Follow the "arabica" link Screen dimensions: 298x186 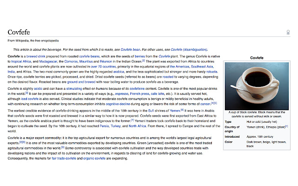pyautogui.click(x=119, y=72)
